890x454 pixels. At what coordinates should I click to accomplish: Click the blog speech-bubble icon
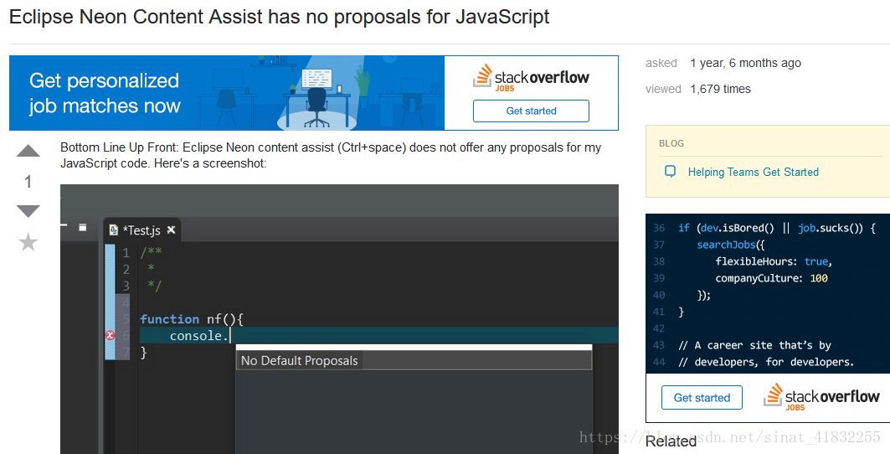(x=671, y=172)
